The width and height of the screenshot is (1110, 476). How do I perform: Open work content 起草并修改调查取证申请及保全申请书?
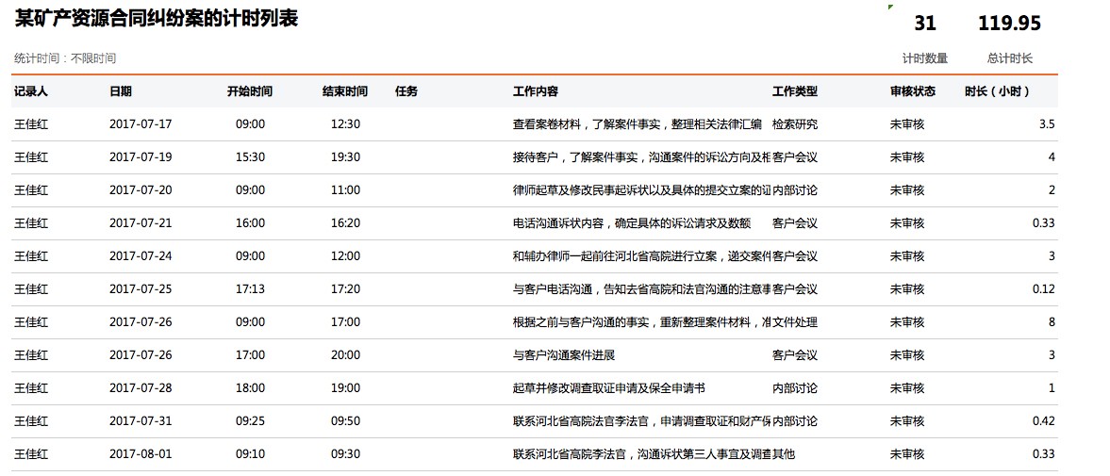tap(609, 388)
